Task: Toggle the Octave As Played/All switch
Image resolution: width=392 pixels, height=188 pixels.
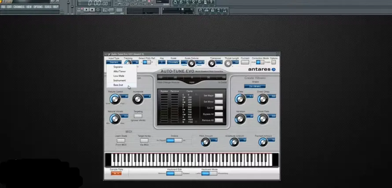Action: [x=174, y=141]
